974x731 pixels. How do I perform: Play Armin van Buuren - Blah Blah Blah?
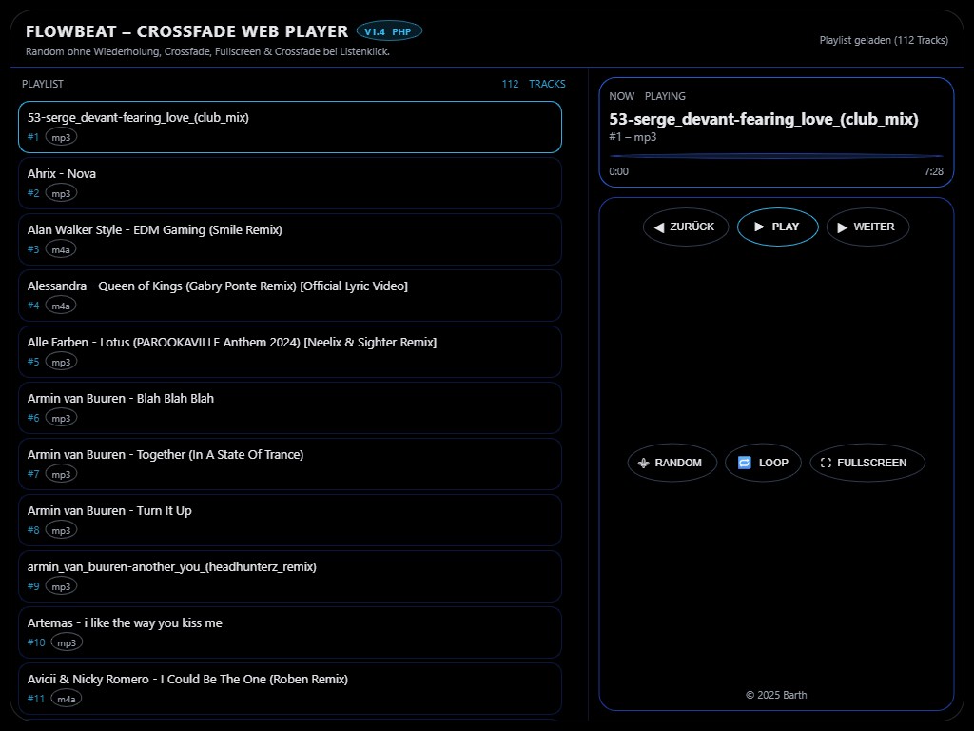click(289, 407)
